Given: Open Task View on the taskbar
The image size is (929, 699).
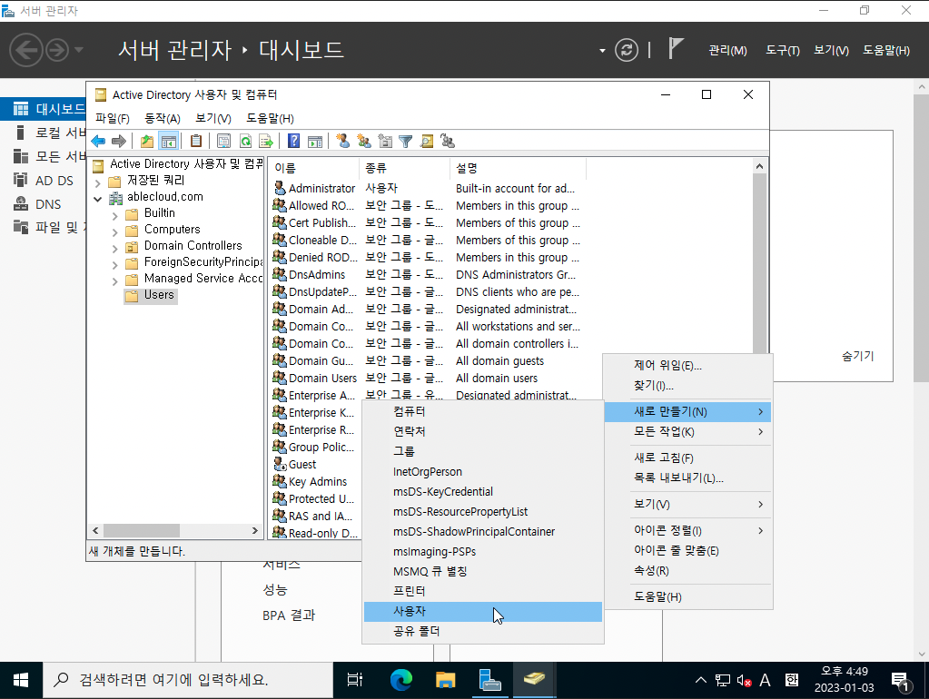Looking at the screenshot, I should pos(355,679).
